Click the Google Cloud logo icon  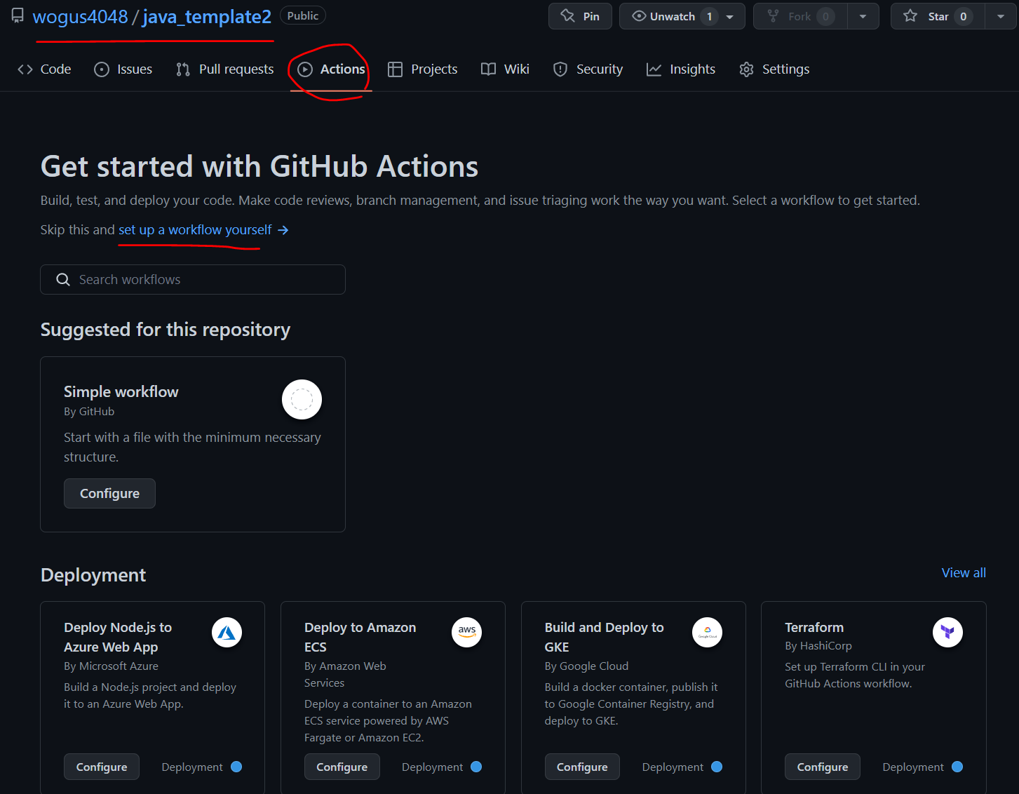(708, 633)
